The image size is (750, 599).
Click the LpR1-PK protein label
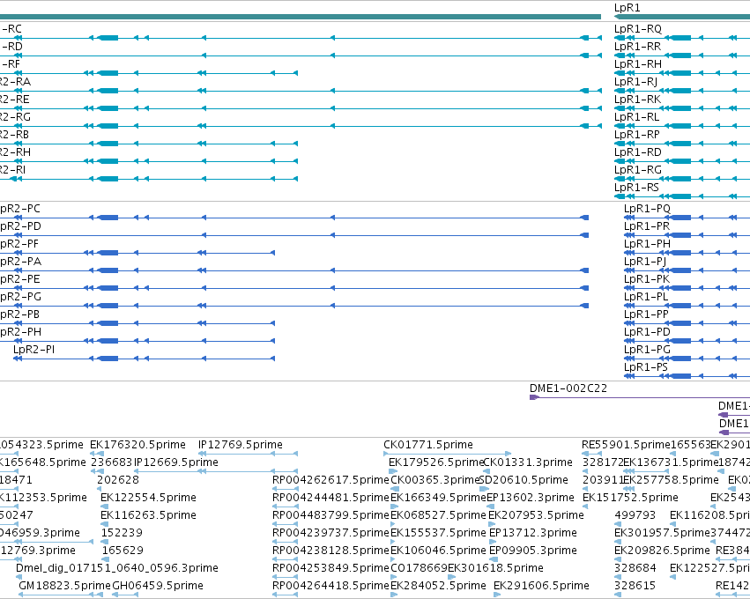pyautogui.click(x=647, y=279)
